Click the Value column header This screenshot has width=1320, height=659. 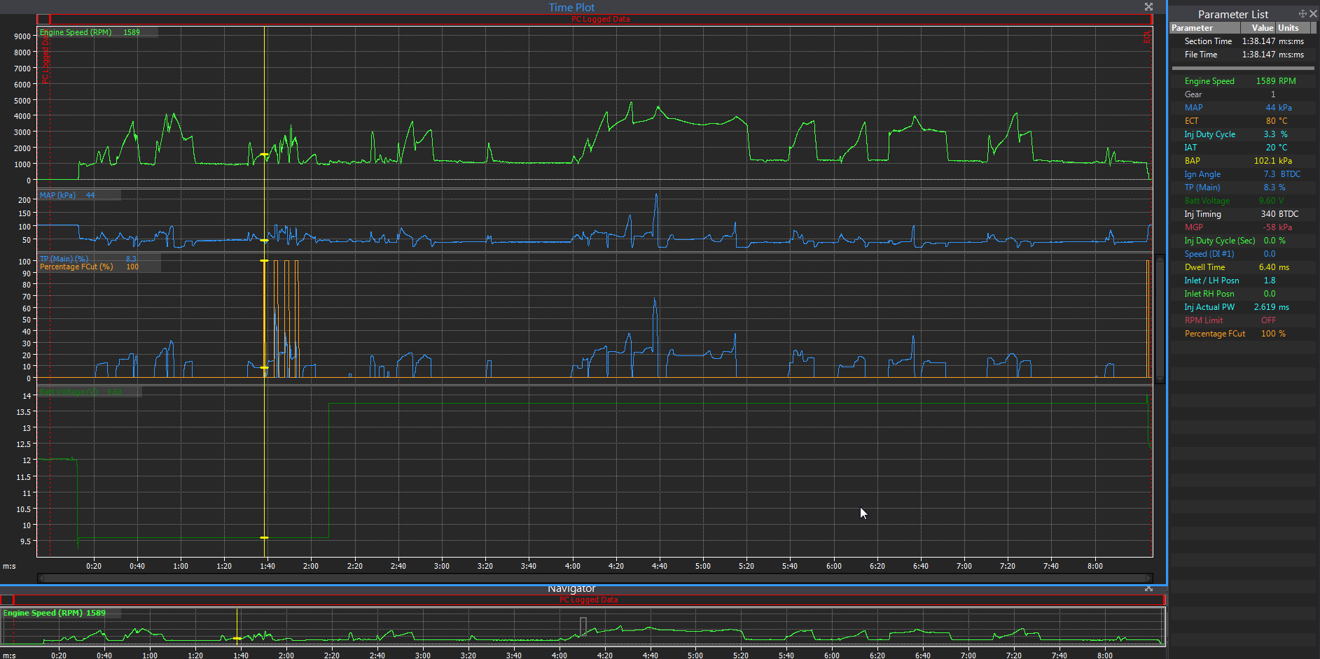1261,28
